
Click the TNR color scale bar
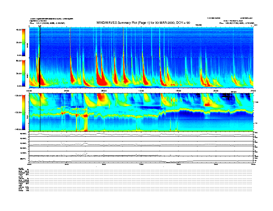tap(23, 112)
